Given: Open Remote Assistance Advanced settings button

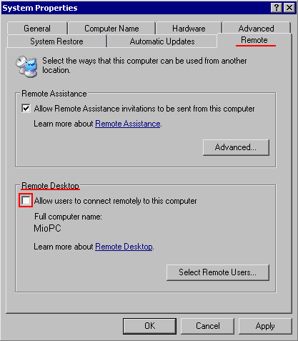Looking at the screenshot, I should pos(236,147).
